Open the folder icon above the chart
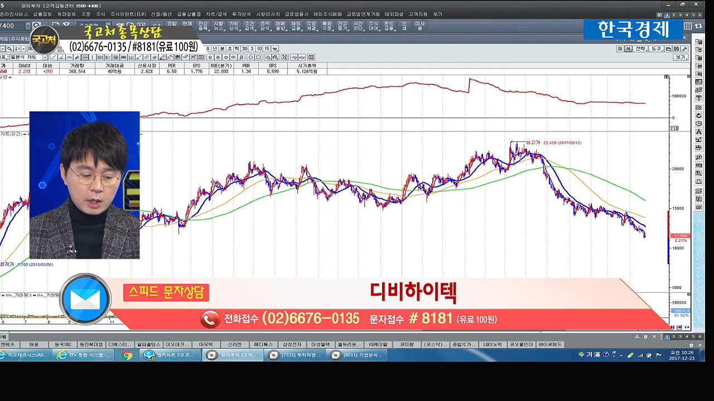The height and width of the screenshot is (401, 714). coord(669,48)
